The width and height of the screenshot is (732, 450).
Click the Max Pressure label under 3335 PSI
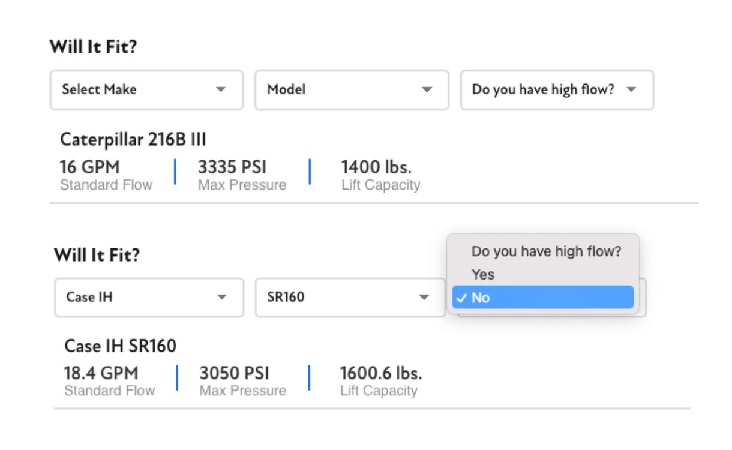click(x=242, y=185)
